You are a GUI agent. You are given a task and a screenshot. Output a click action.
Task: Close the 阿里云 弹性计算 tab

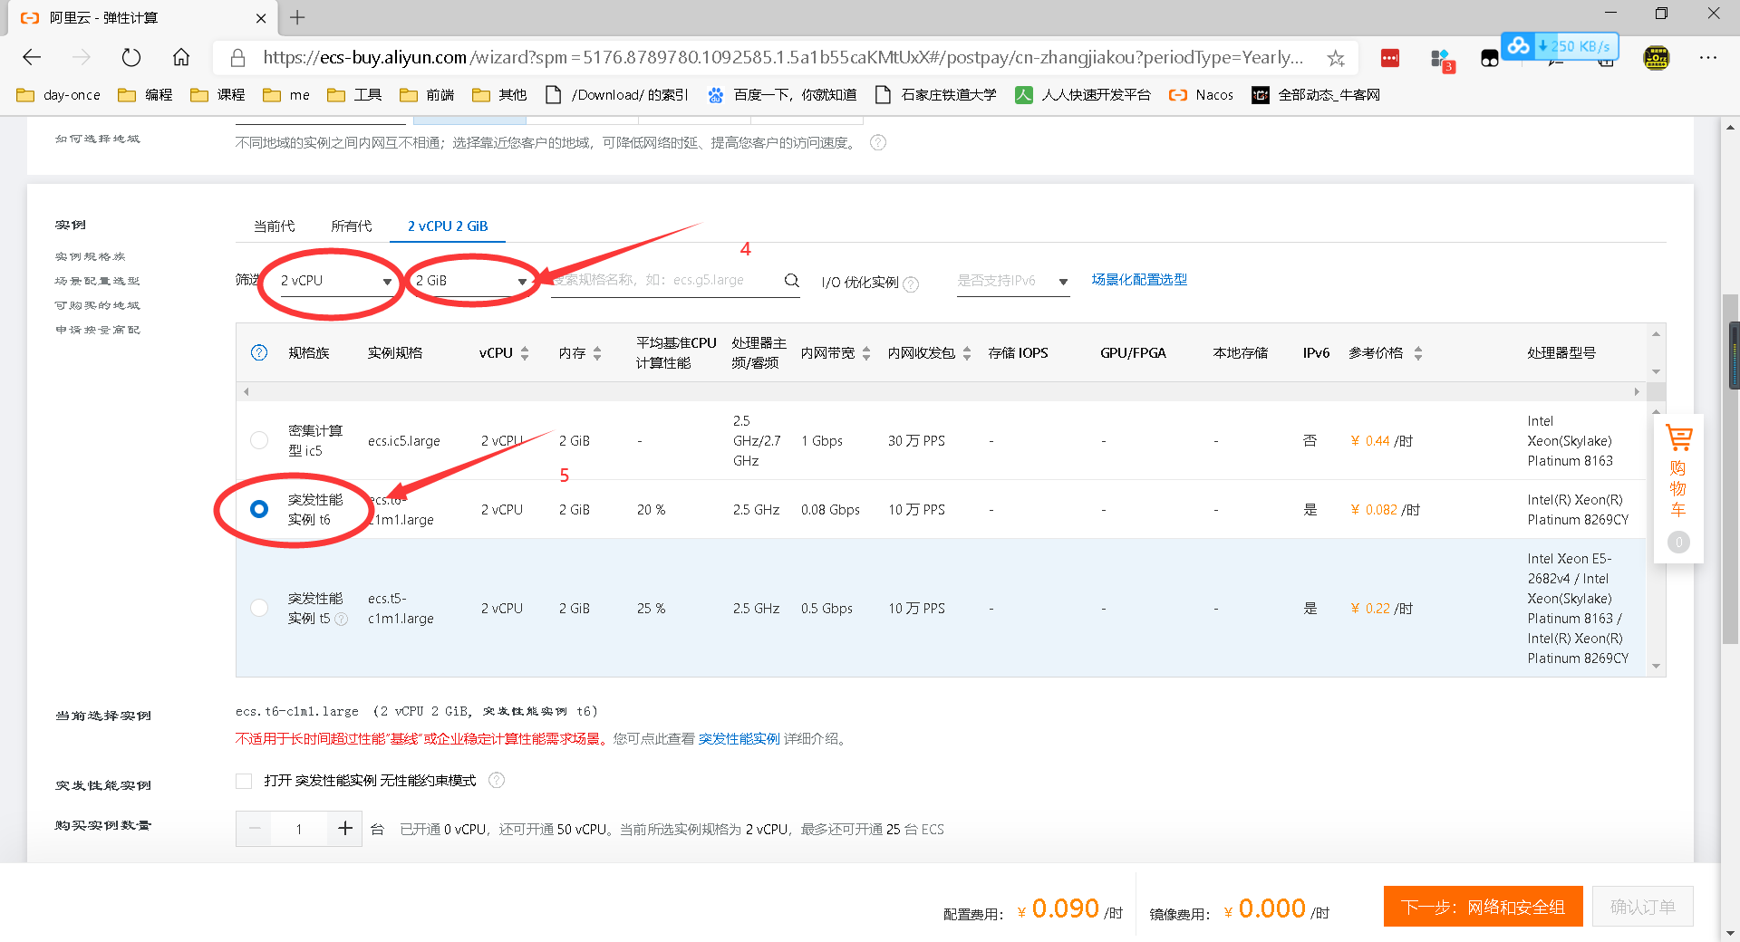coord(261,17)
